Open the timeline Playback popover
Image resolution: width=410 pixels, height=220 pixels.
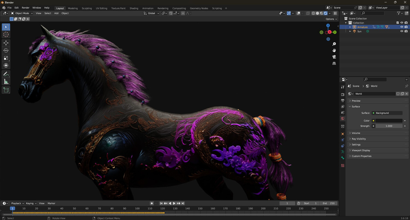(x=17, y=203)
